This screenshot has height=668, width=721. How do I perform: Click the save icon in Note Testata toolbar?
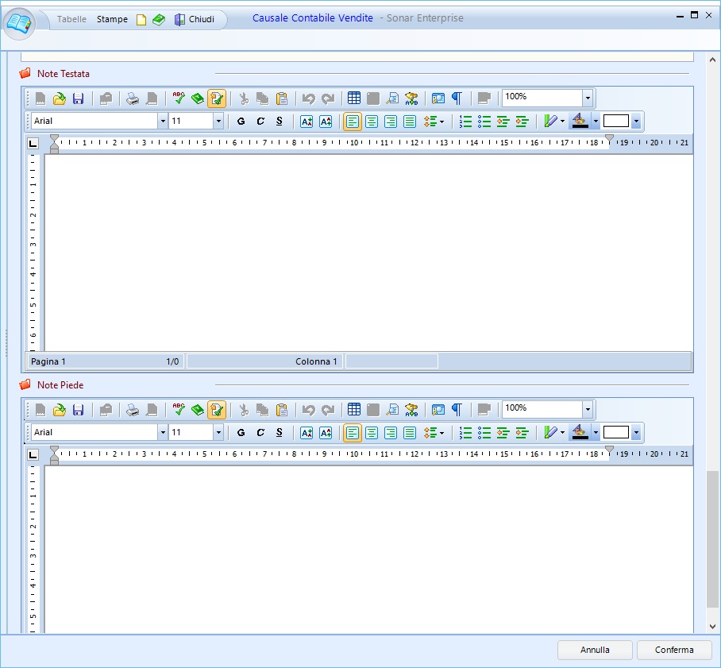click(x=78, y=98)
